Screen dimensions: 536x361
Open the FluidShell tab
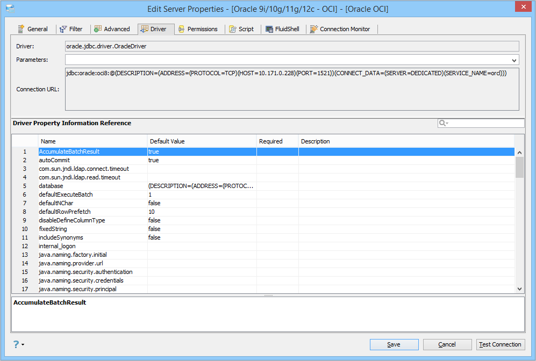[283, 29]
